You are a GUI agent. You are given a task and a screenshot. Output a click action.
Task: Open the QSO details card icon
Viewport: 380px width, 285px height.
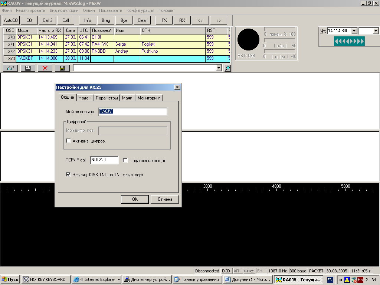click(28, 68)
